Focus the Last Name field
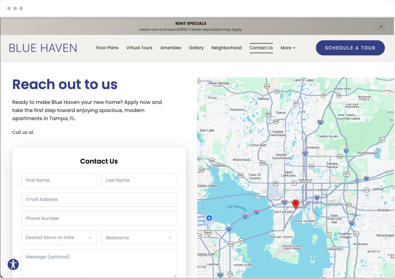Screen dimensions: 395x279 tap(139, 180)
